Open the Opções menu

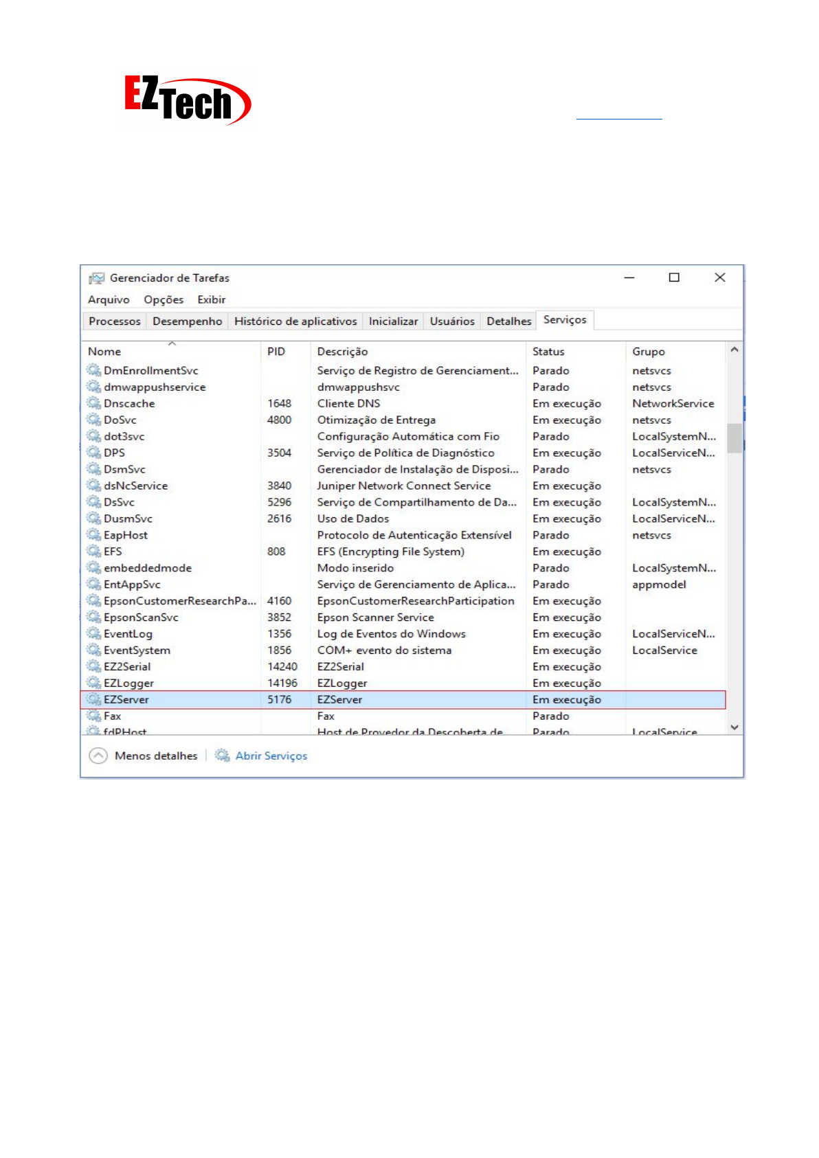point(164,299)
